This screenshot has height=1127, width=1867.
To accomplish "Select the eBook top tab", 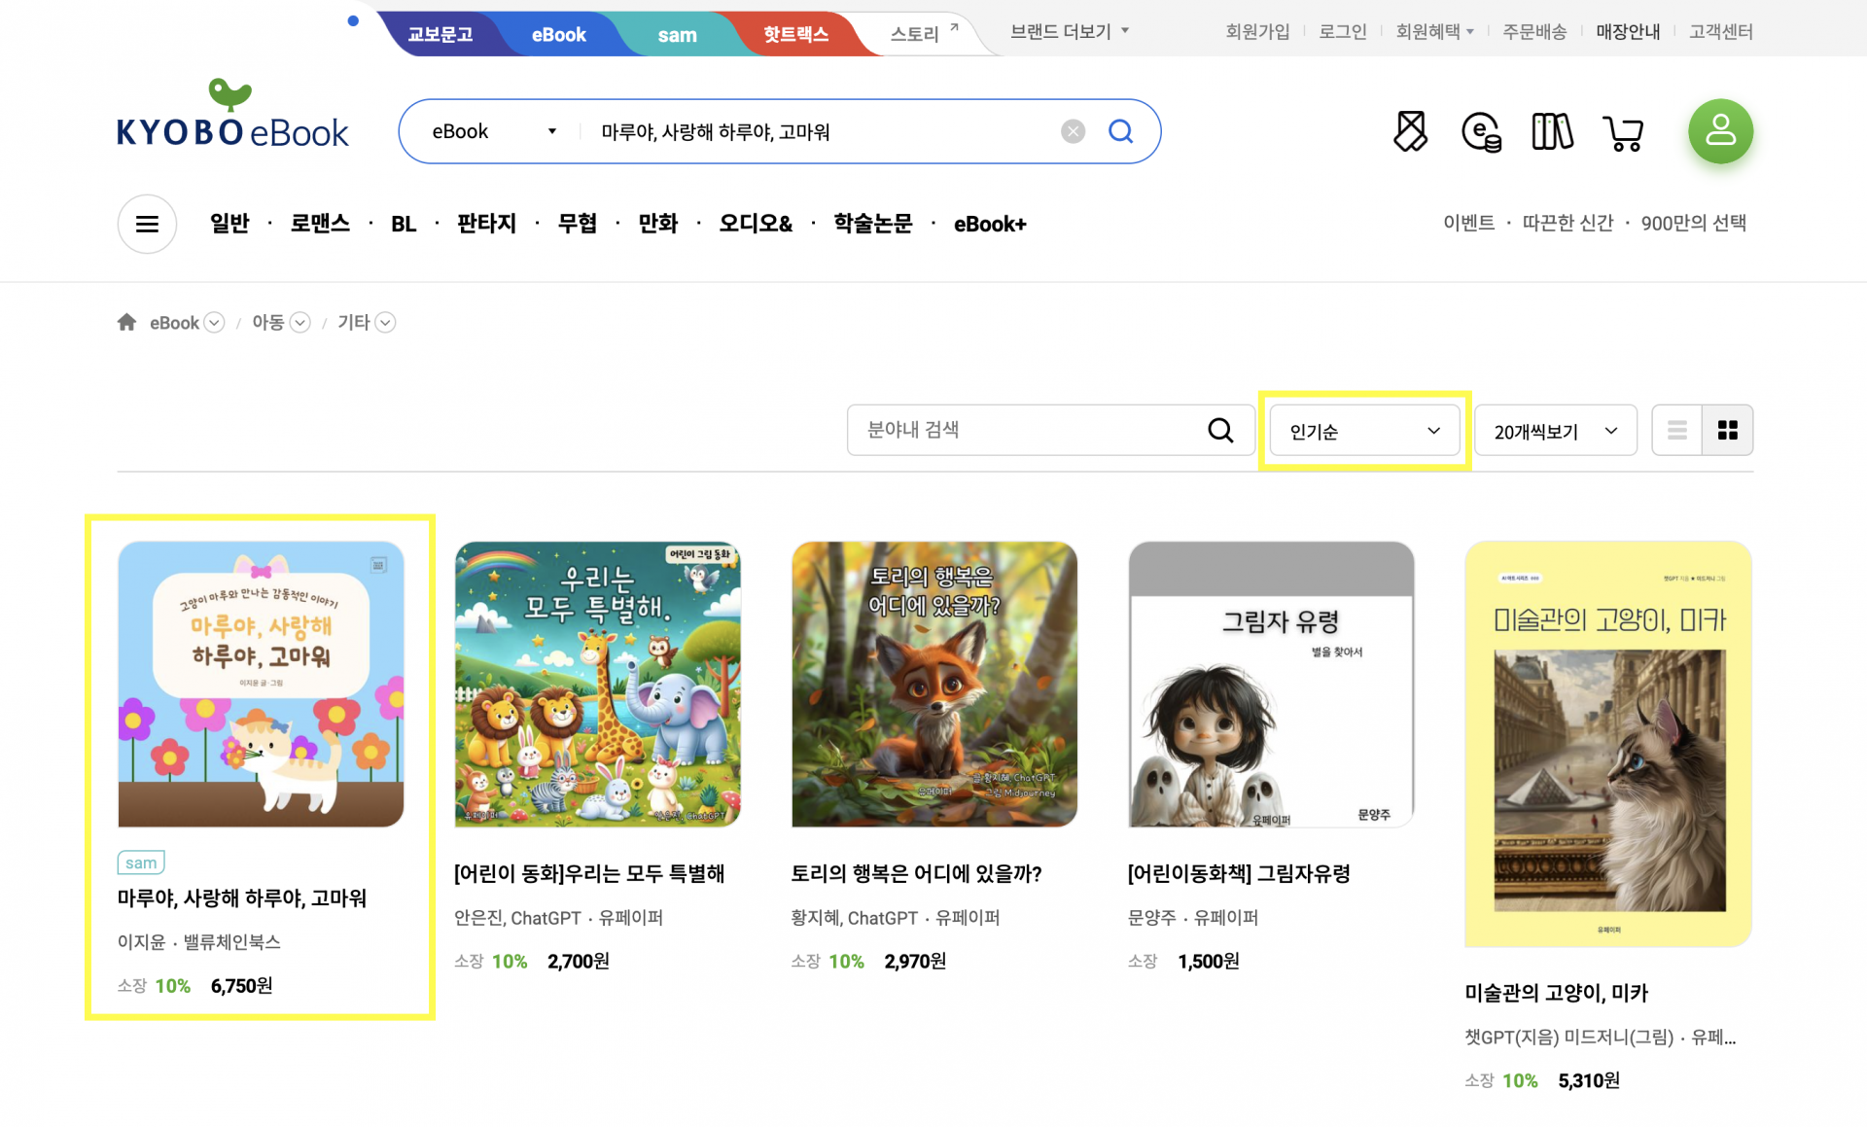I will point(558,34).
